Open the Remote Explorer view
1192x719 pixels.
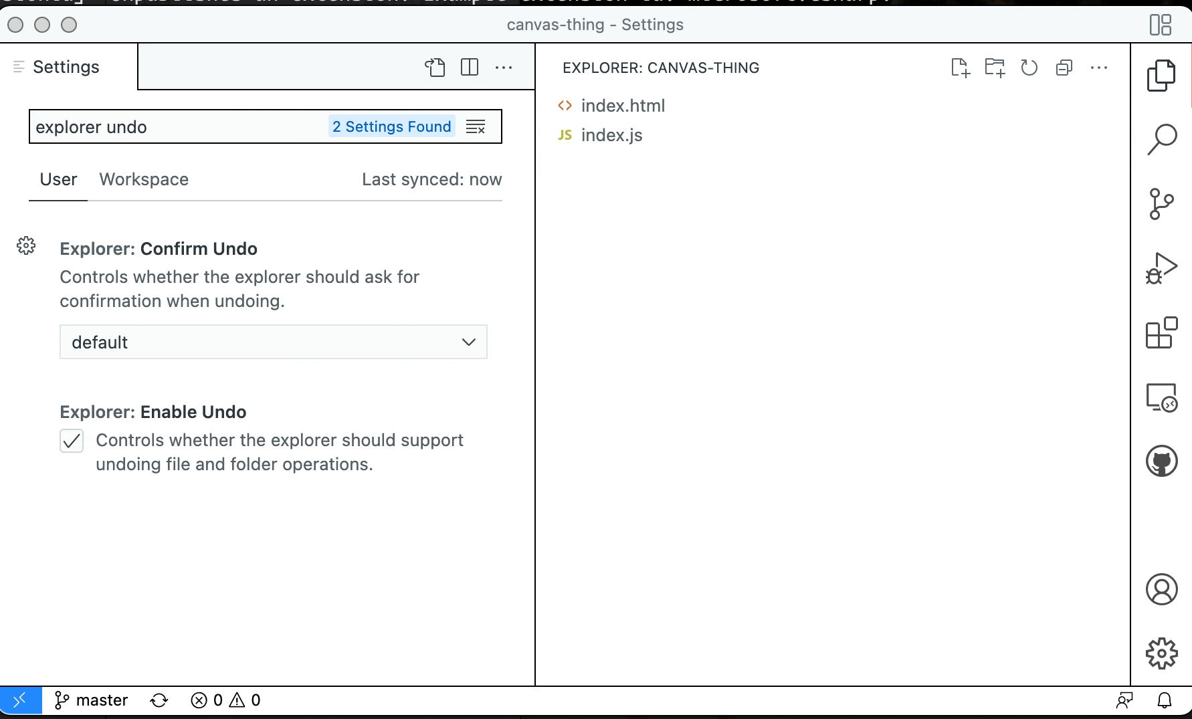point(1161,397)
